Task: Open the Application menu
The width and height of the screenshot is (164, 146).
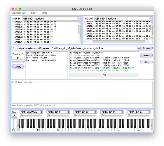Action: 19,13
